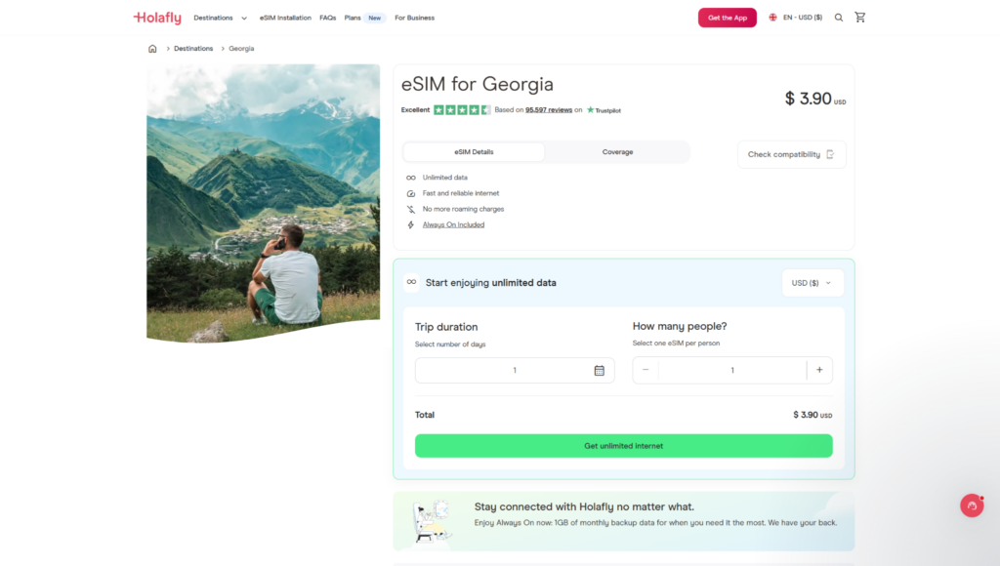This screenshot has width=1000, height=566.
Task: Click the infinity icon beside Unlimited data
Action: click(411, 178)
